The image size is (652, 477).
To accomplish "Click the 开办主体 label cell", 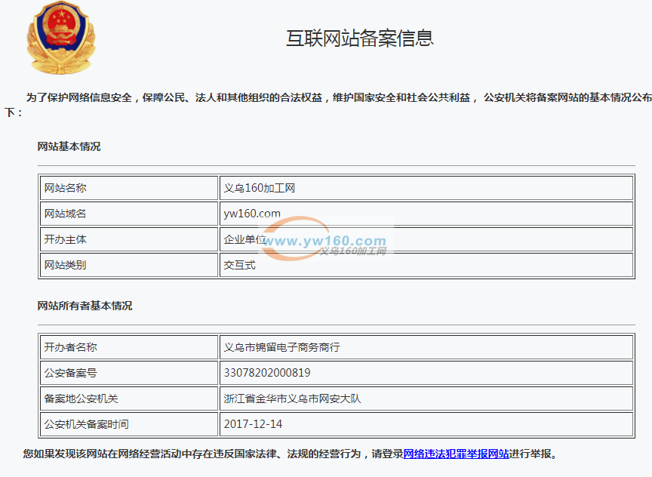I will coord(66,239).
